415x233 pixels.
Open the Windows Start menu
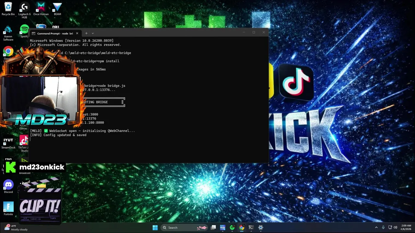tap(155, 227)
